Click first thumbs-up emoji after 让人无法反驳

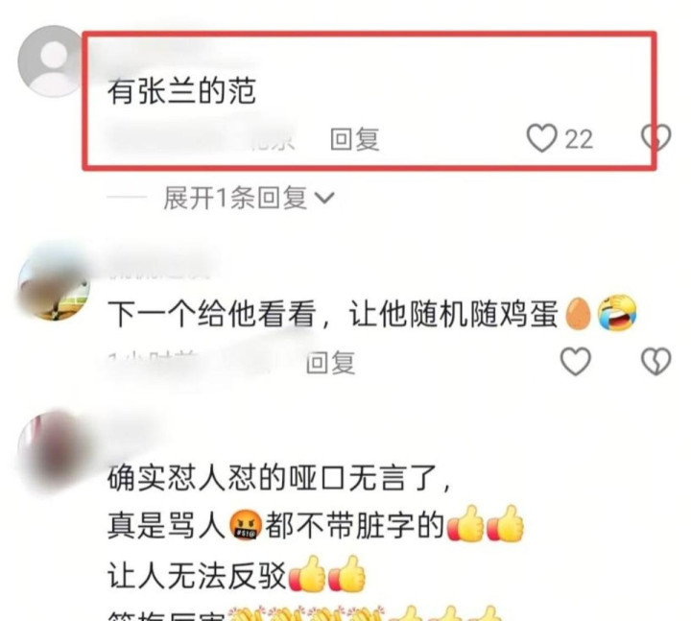click(307, 574)
